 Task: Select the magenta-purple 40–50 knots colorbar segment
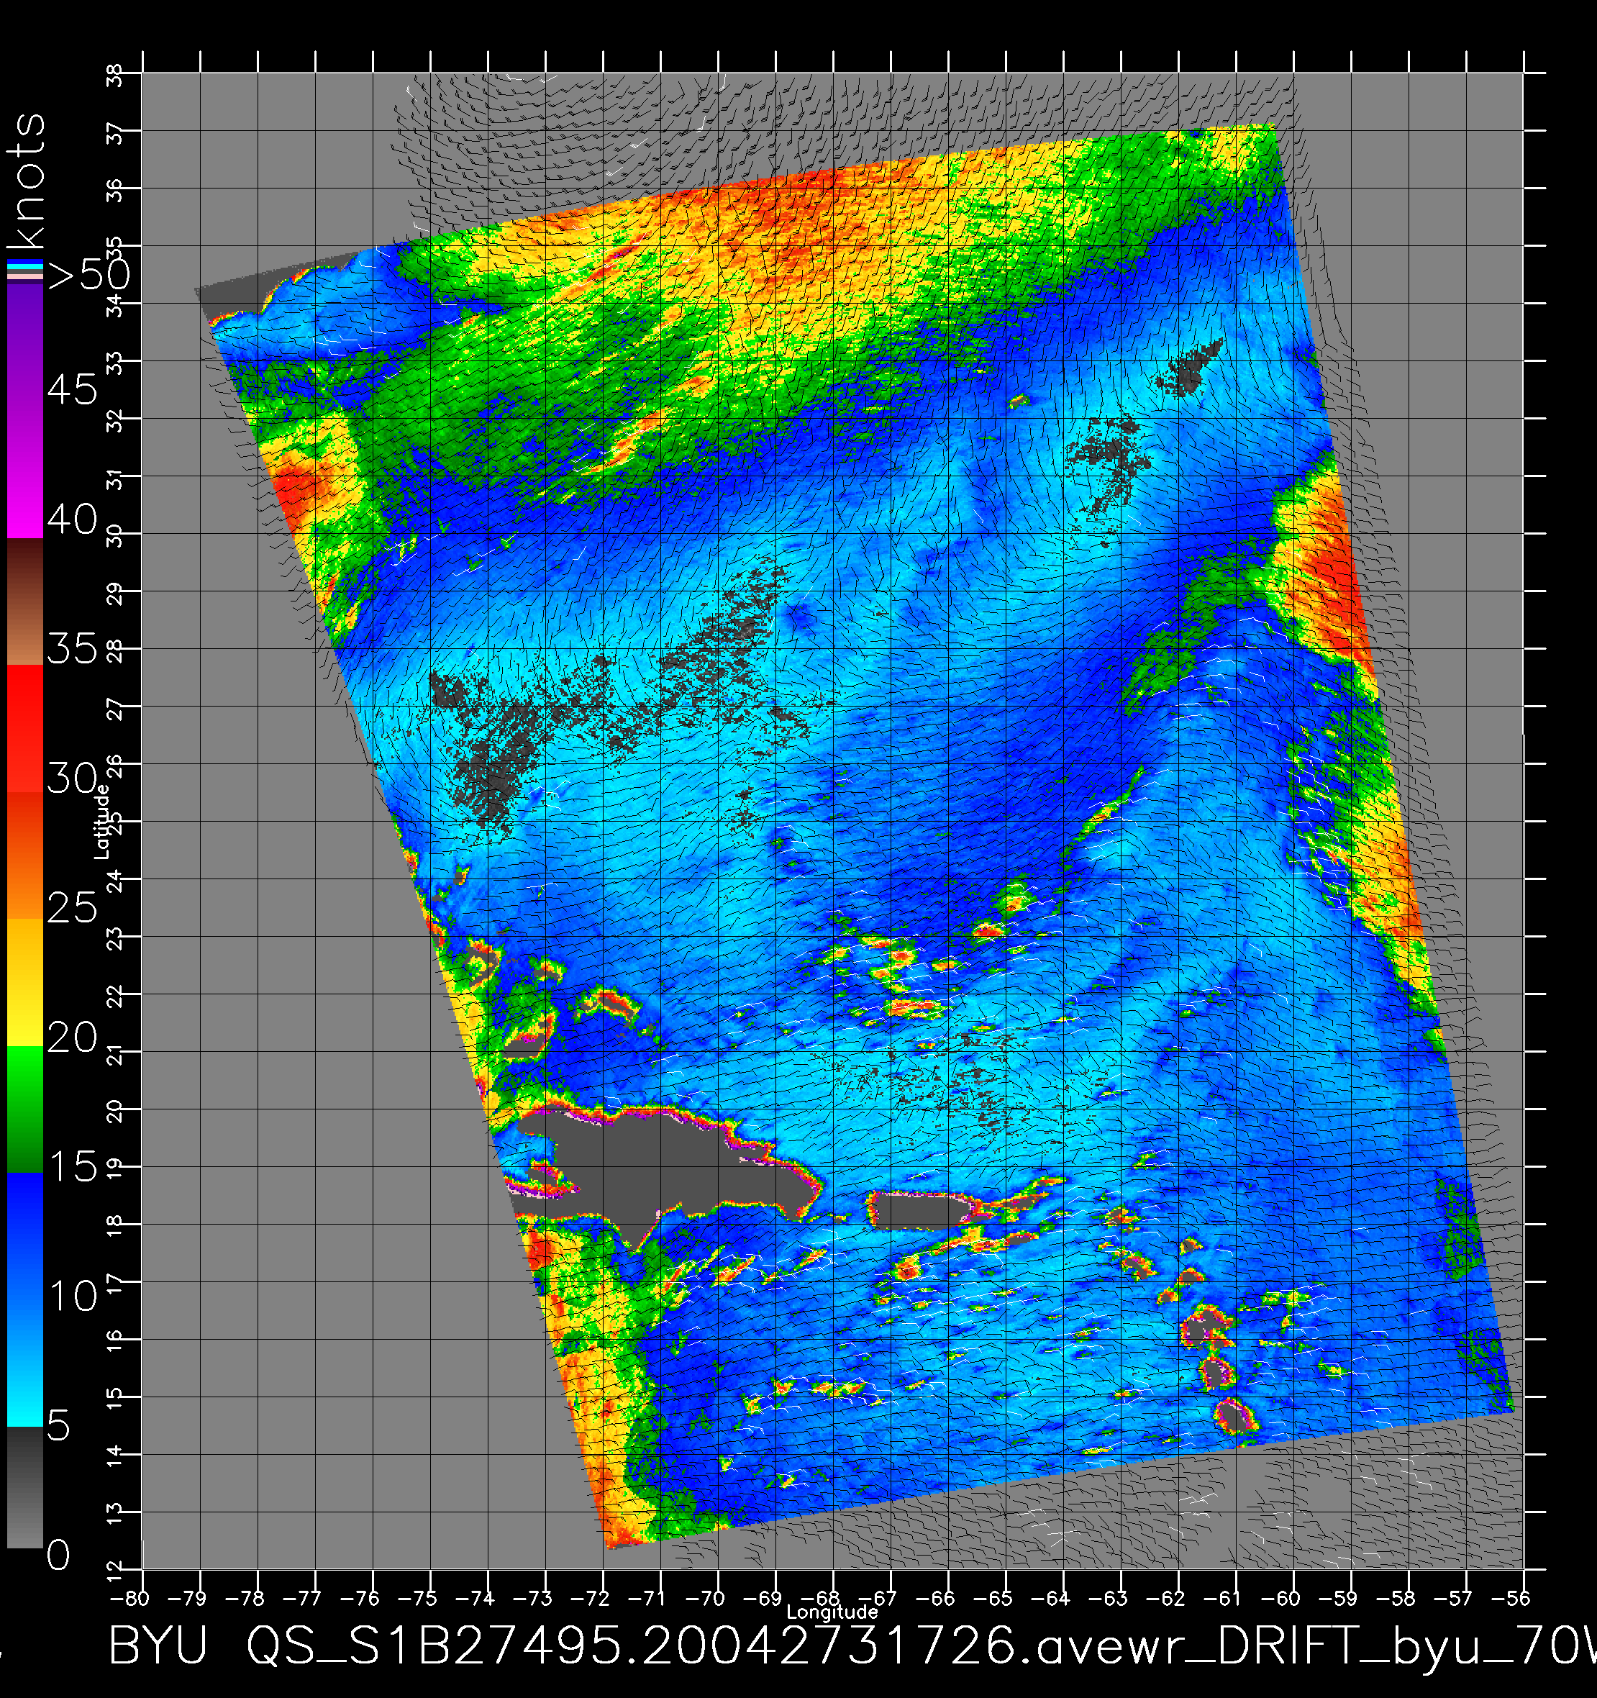coord(24,410)
